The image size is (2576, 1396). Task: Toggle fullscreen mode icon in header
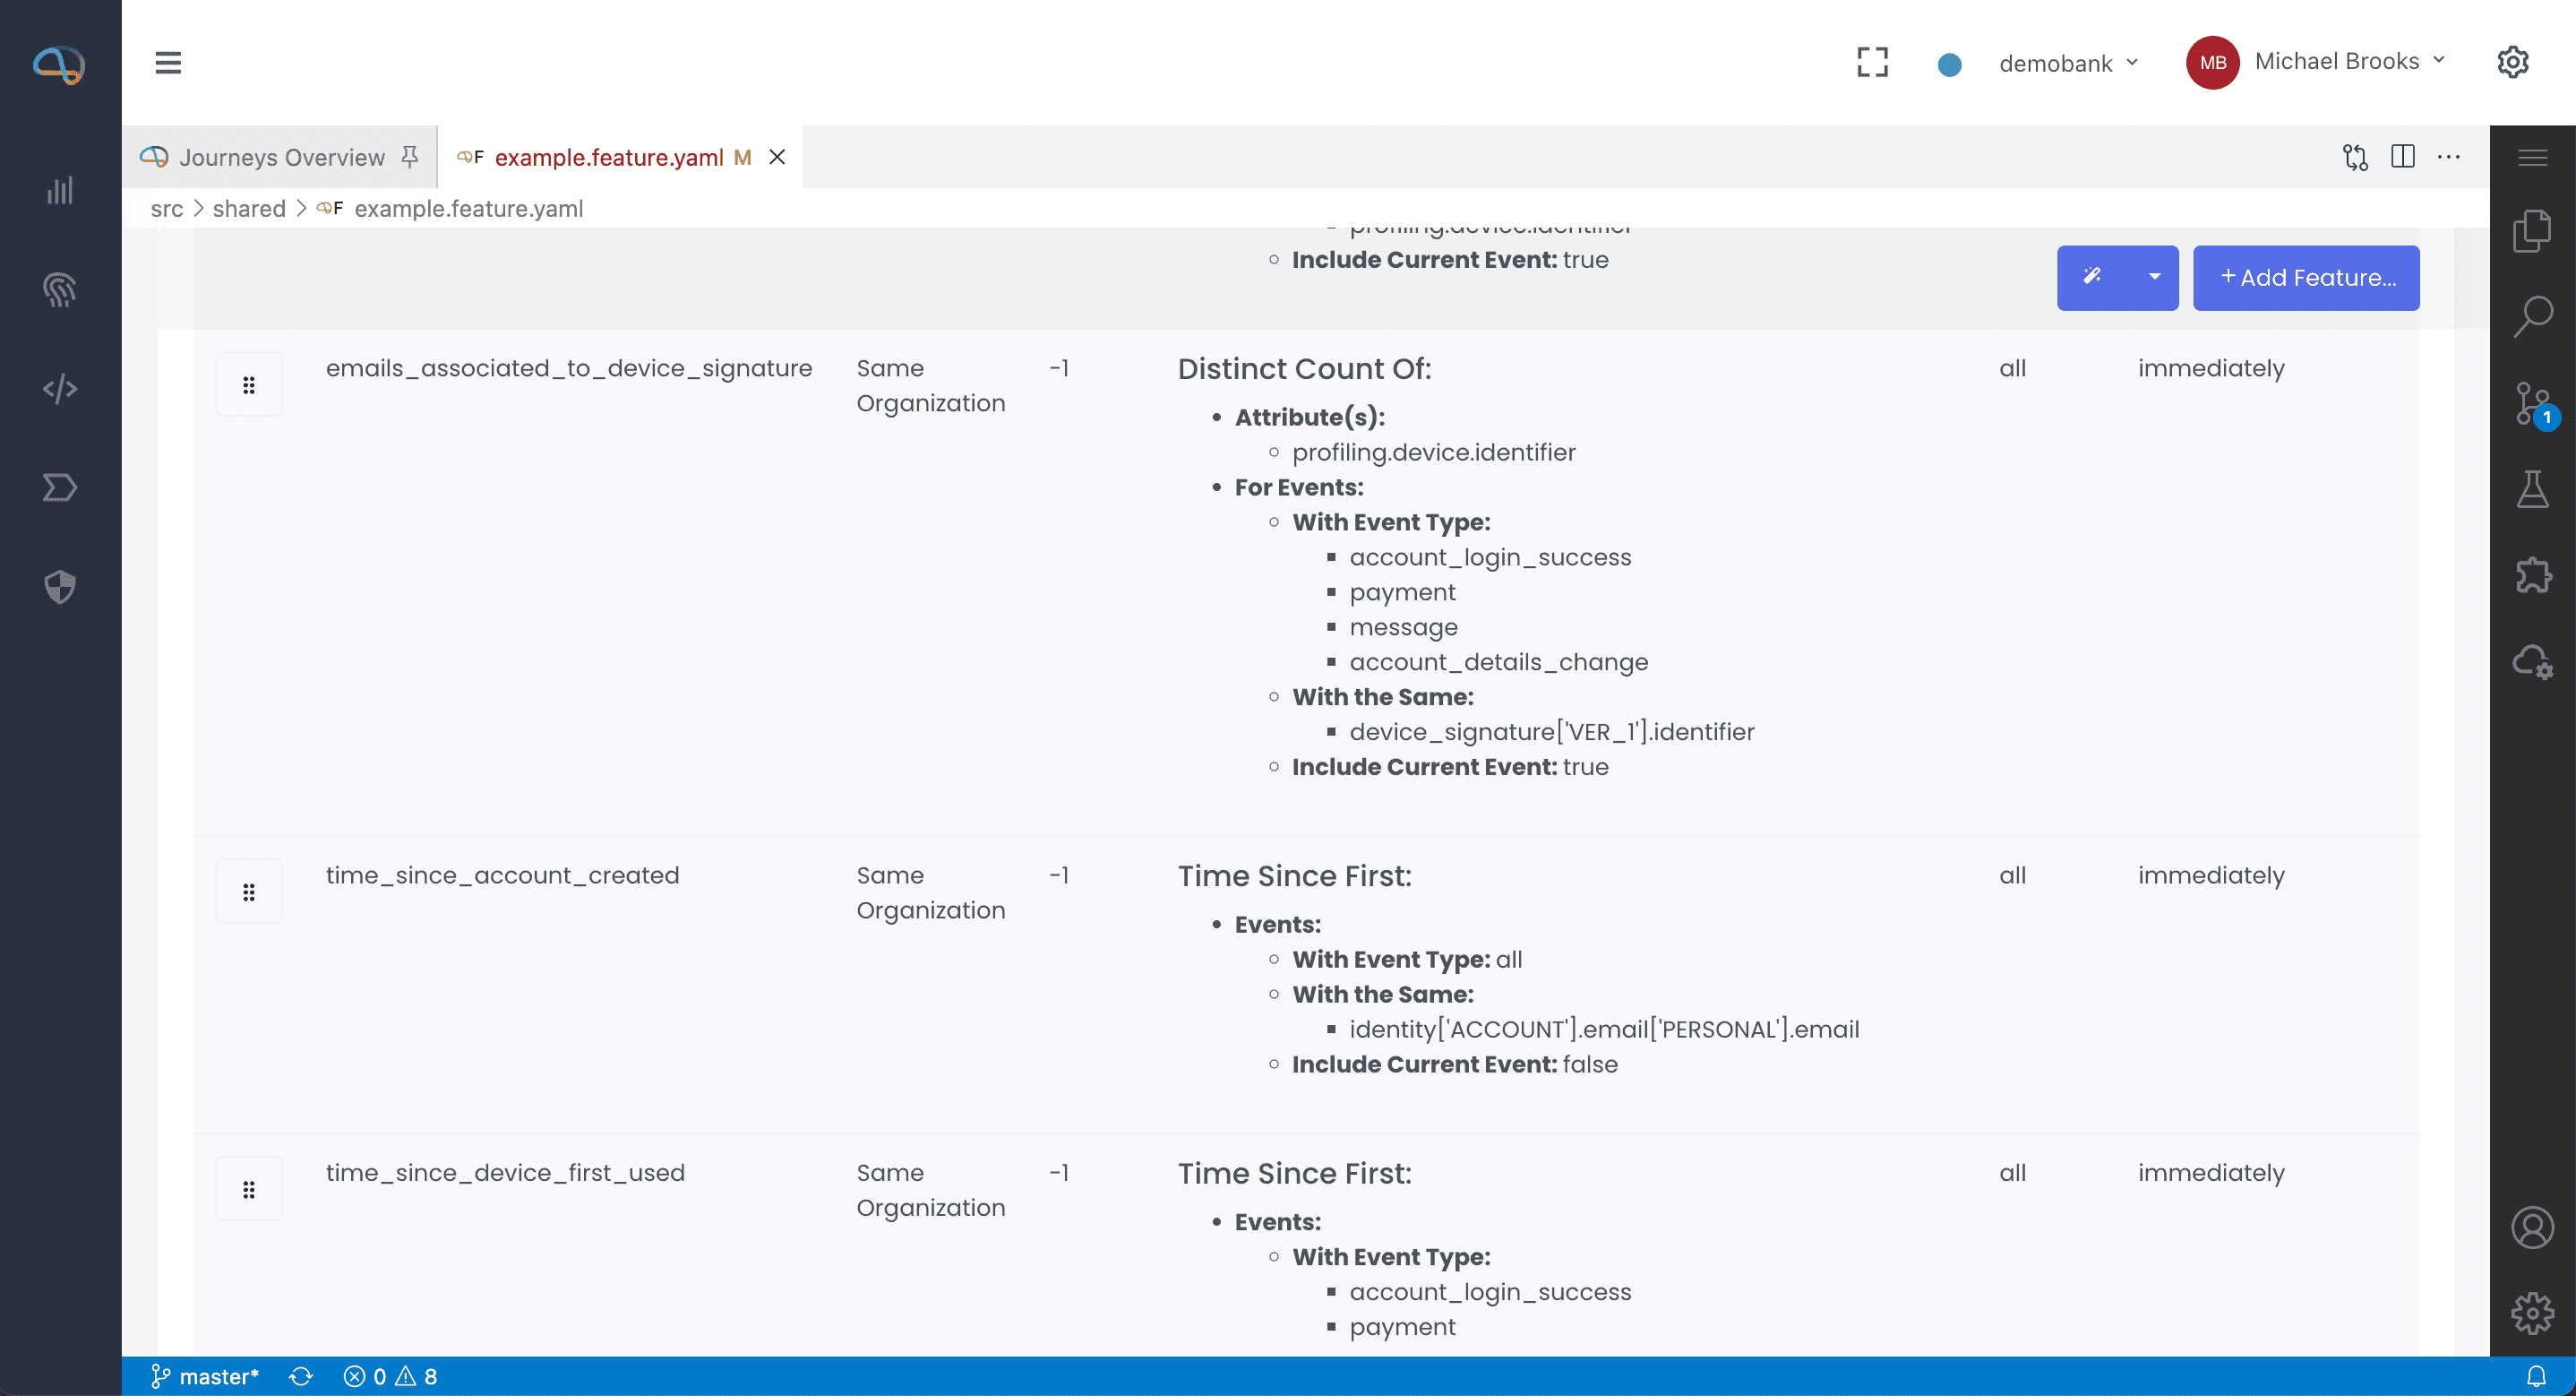coord(1872,62)
